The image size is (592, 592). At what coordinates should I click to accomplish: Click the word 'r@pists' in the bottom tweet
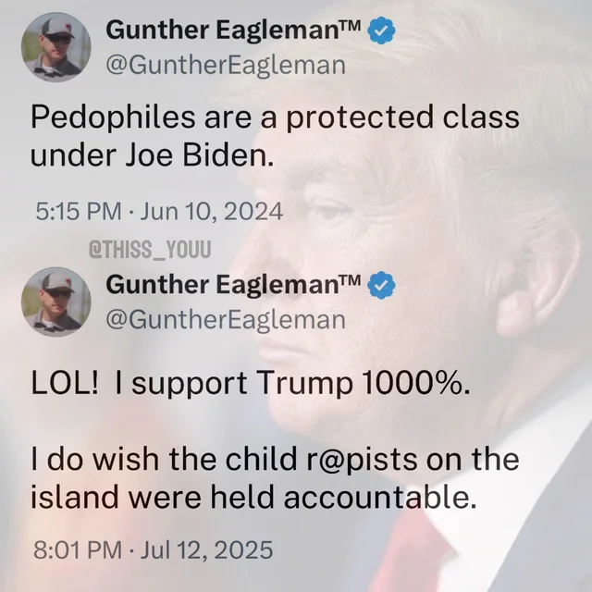pyautogui.click(x=363, y=460)
